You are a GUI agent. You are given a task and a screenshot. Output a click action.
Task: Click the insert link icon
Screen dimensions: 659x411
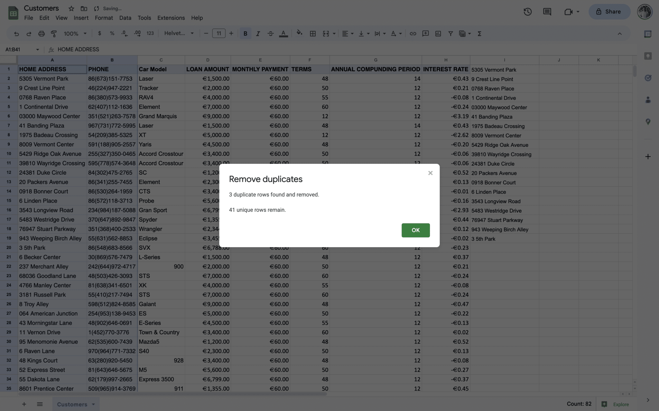click(x=413, y=34)
